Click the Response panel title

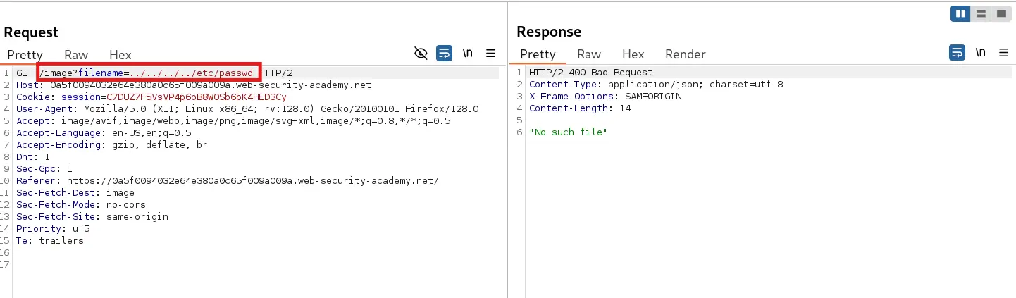(x=549, y=32)
